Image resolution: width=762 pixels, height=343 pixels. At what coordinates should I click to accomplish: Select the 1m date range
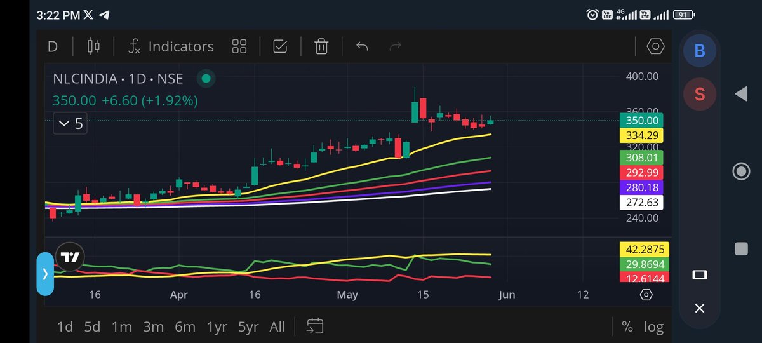122,326
